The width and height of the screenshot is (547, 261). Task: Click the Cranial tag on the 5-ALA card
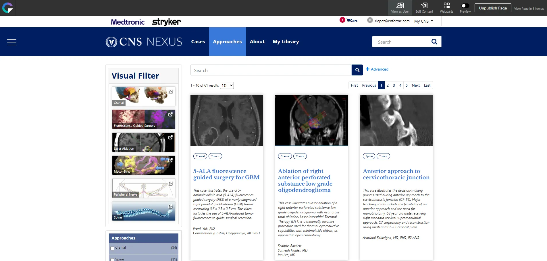[200, 156]
